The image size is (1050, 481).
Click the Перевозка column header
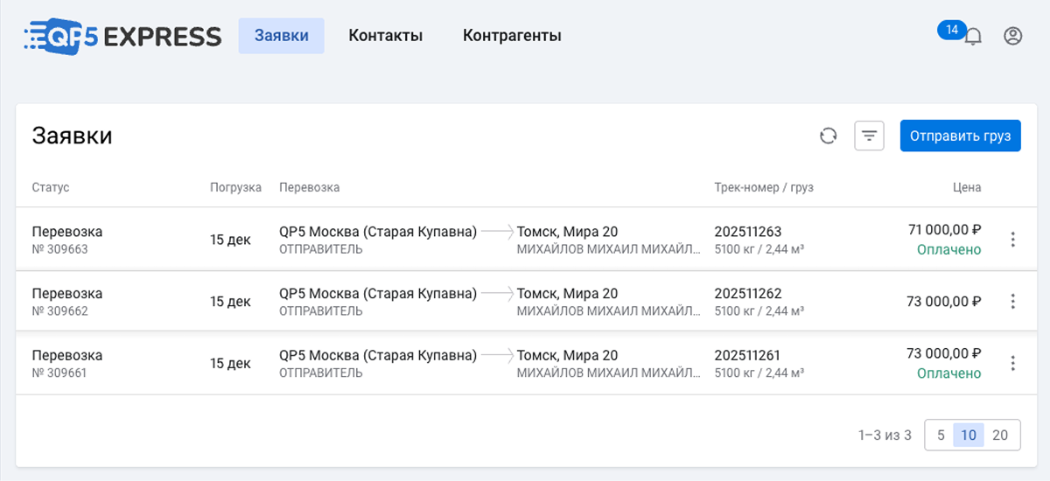(310, 187)
